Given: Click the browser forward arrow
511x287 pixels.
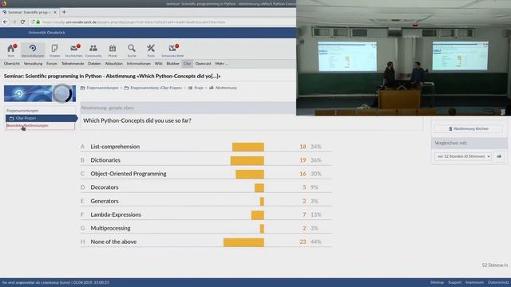Looking at the screenshot, I should pos(14,22).
